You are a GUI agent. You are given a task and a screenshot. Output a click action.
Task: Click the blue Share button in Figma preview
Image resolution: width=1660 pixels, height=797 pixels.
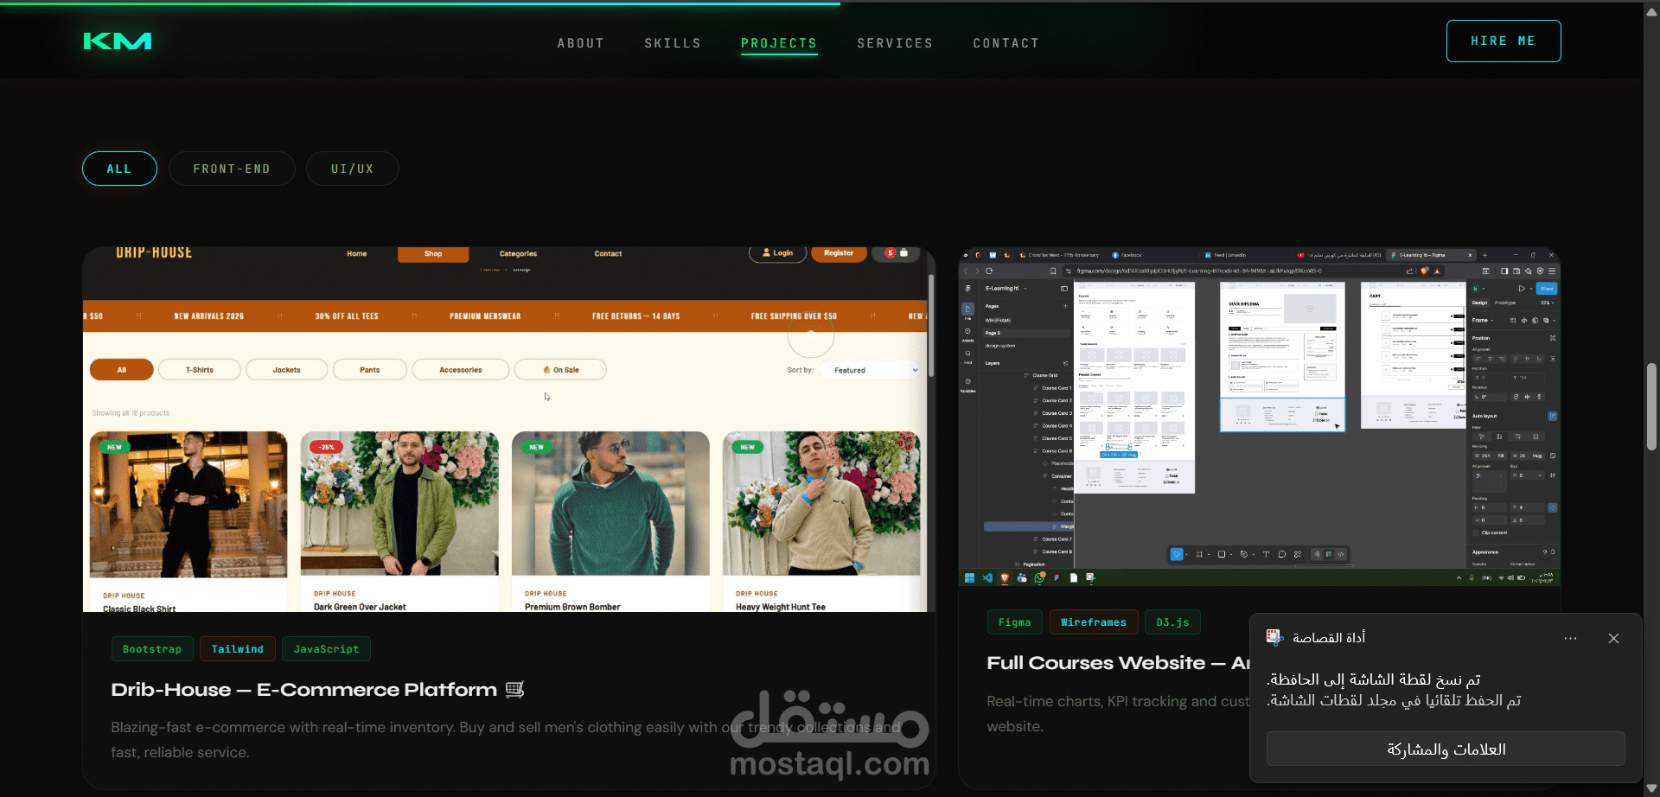tap(1547, 289)
